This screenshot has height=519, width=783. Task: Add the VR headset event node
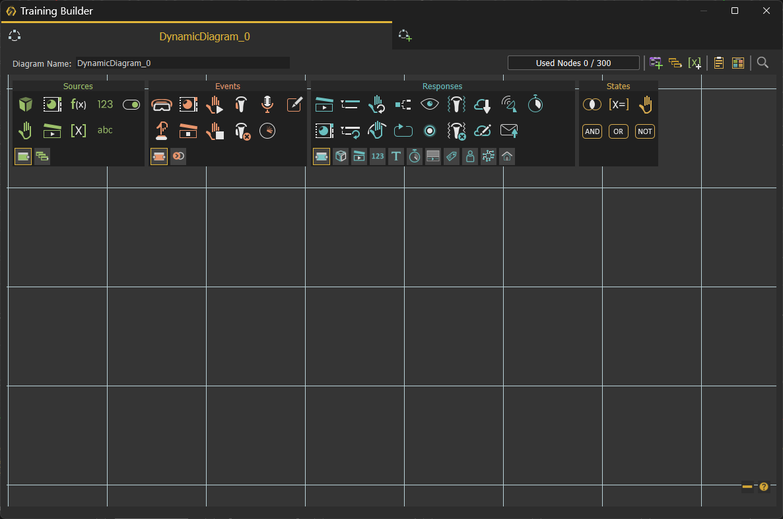[x=162, y=105]
